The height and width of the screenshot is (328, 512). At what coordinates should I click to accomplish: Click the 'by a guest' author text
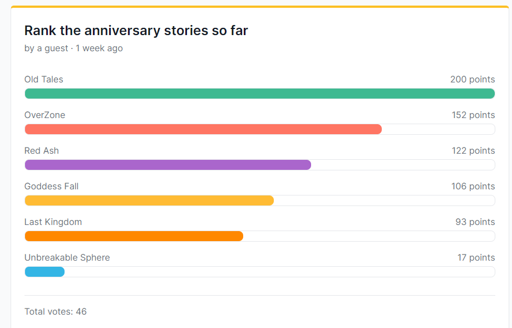pyautogui.click(x=46, y=48)
